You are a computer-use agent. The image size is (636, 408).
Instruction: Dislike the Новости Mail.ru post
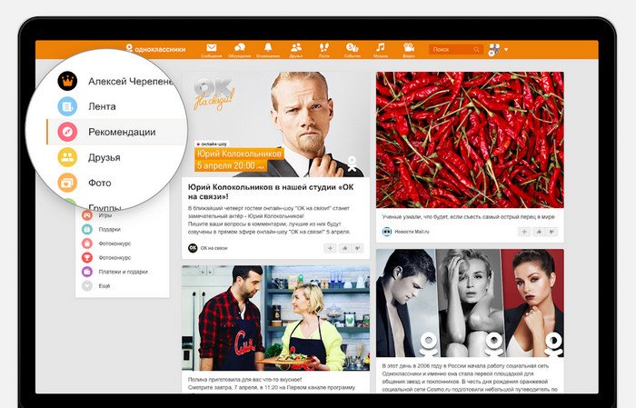point(552,232)
